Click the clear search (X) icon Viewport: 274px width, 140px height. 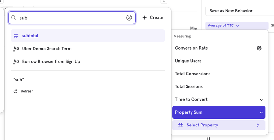pos(129,18)
